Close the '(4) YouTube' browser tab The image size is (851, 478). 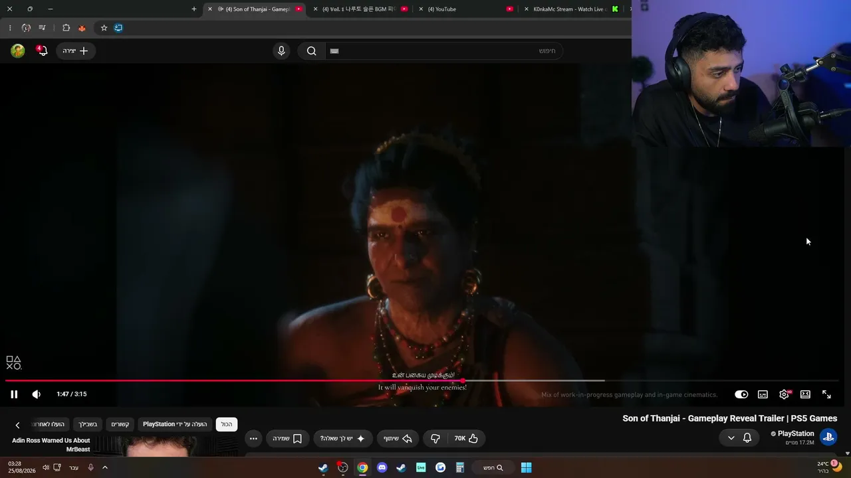(420, 9)
